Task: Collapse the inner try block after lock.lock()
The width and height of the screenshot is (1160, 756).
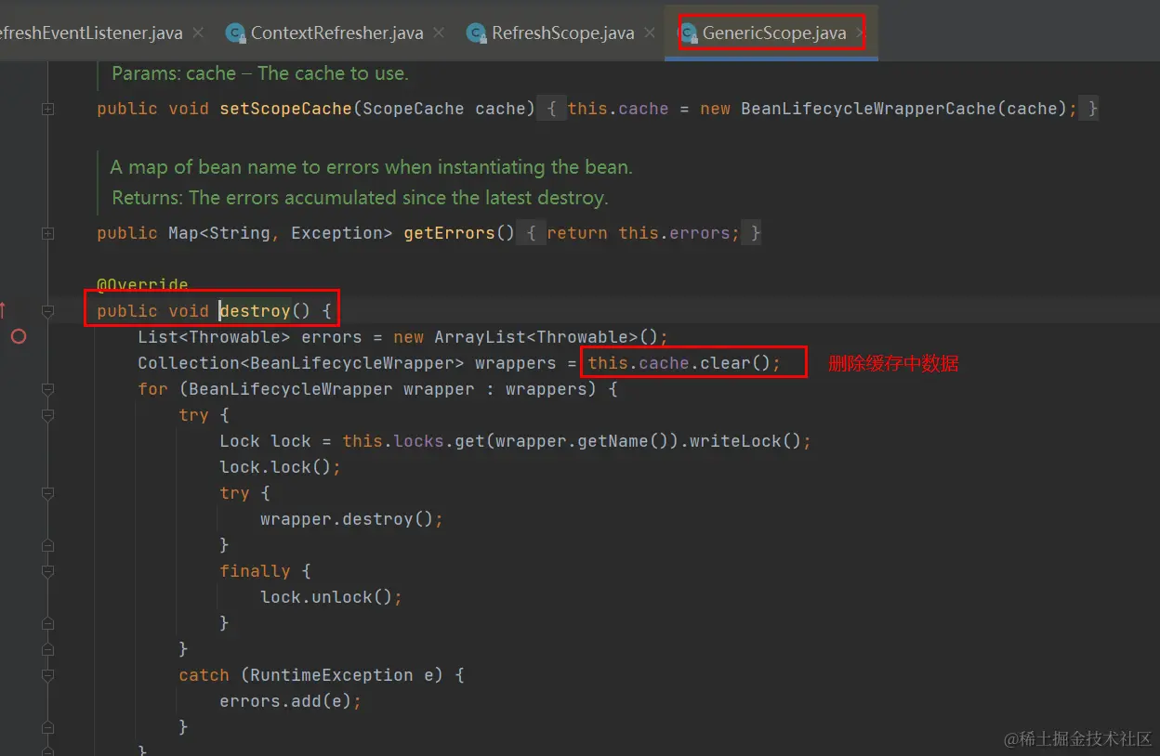Action: [47, 493]
